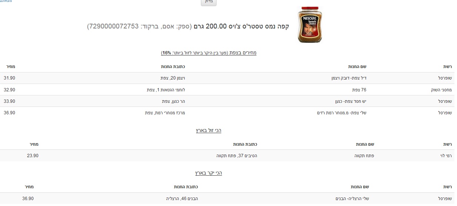The image size is (457, 206).
Task: Click the 'מחיר' header in the Safed prices table
Action: click(x=10, y=67)
